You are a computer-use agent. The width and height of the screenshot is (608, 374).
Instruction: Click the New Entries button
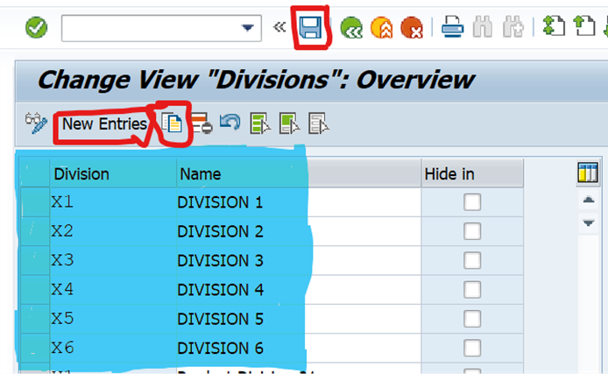(x=103, y=124)
